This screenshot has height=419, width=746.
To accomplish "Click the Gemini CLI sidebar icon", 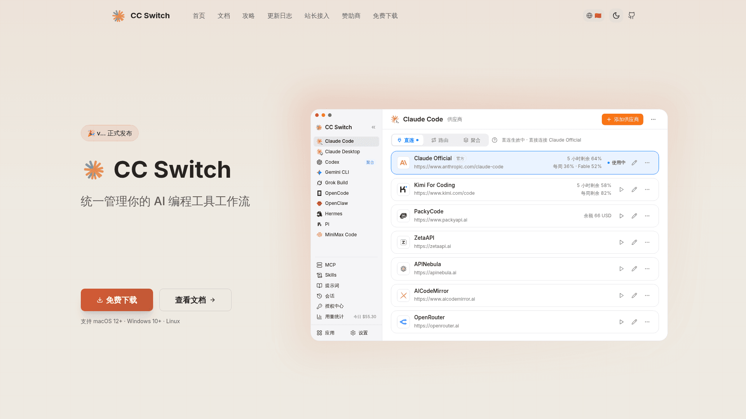I will (x=319, y=172).
